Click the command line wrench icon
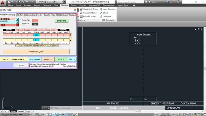 [x=48, y=108]
